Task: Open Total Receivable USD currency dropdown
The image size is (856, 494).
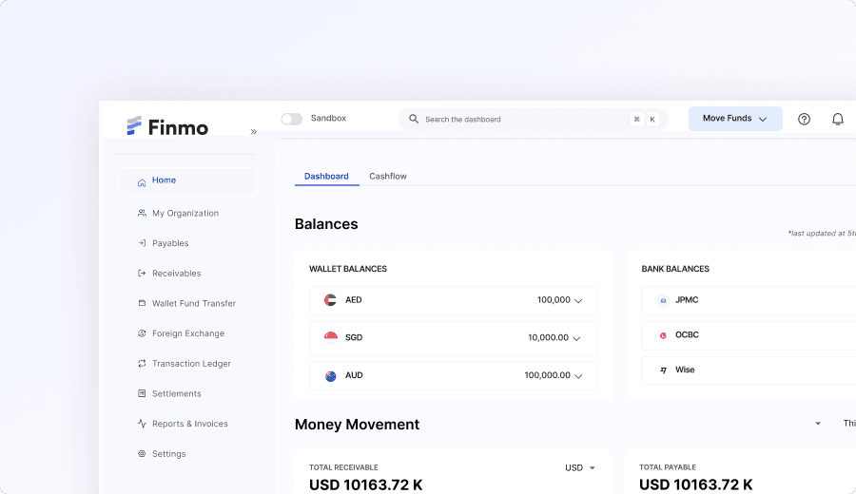Action: tap(580, 467)
